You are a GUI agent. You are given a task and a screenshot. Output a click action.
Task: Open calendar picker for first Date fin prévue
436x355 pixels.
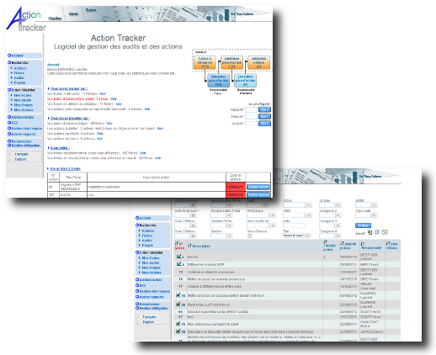coord(193,205)
